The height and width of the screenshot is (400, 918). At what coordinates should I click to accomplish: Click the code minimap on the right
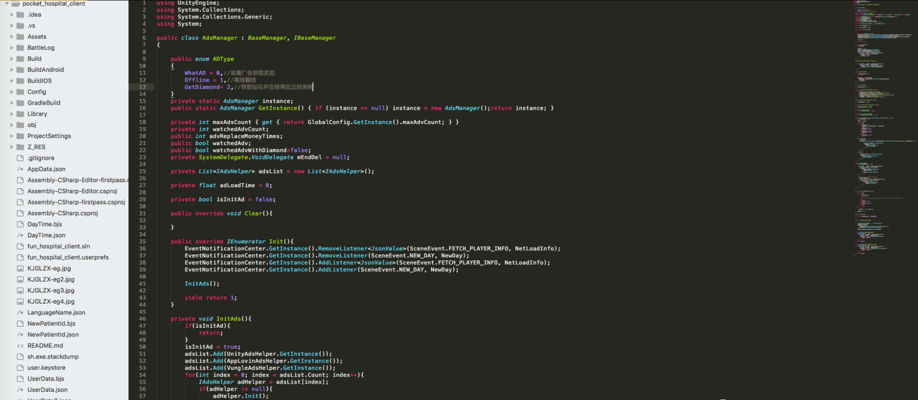click(885, 128)
